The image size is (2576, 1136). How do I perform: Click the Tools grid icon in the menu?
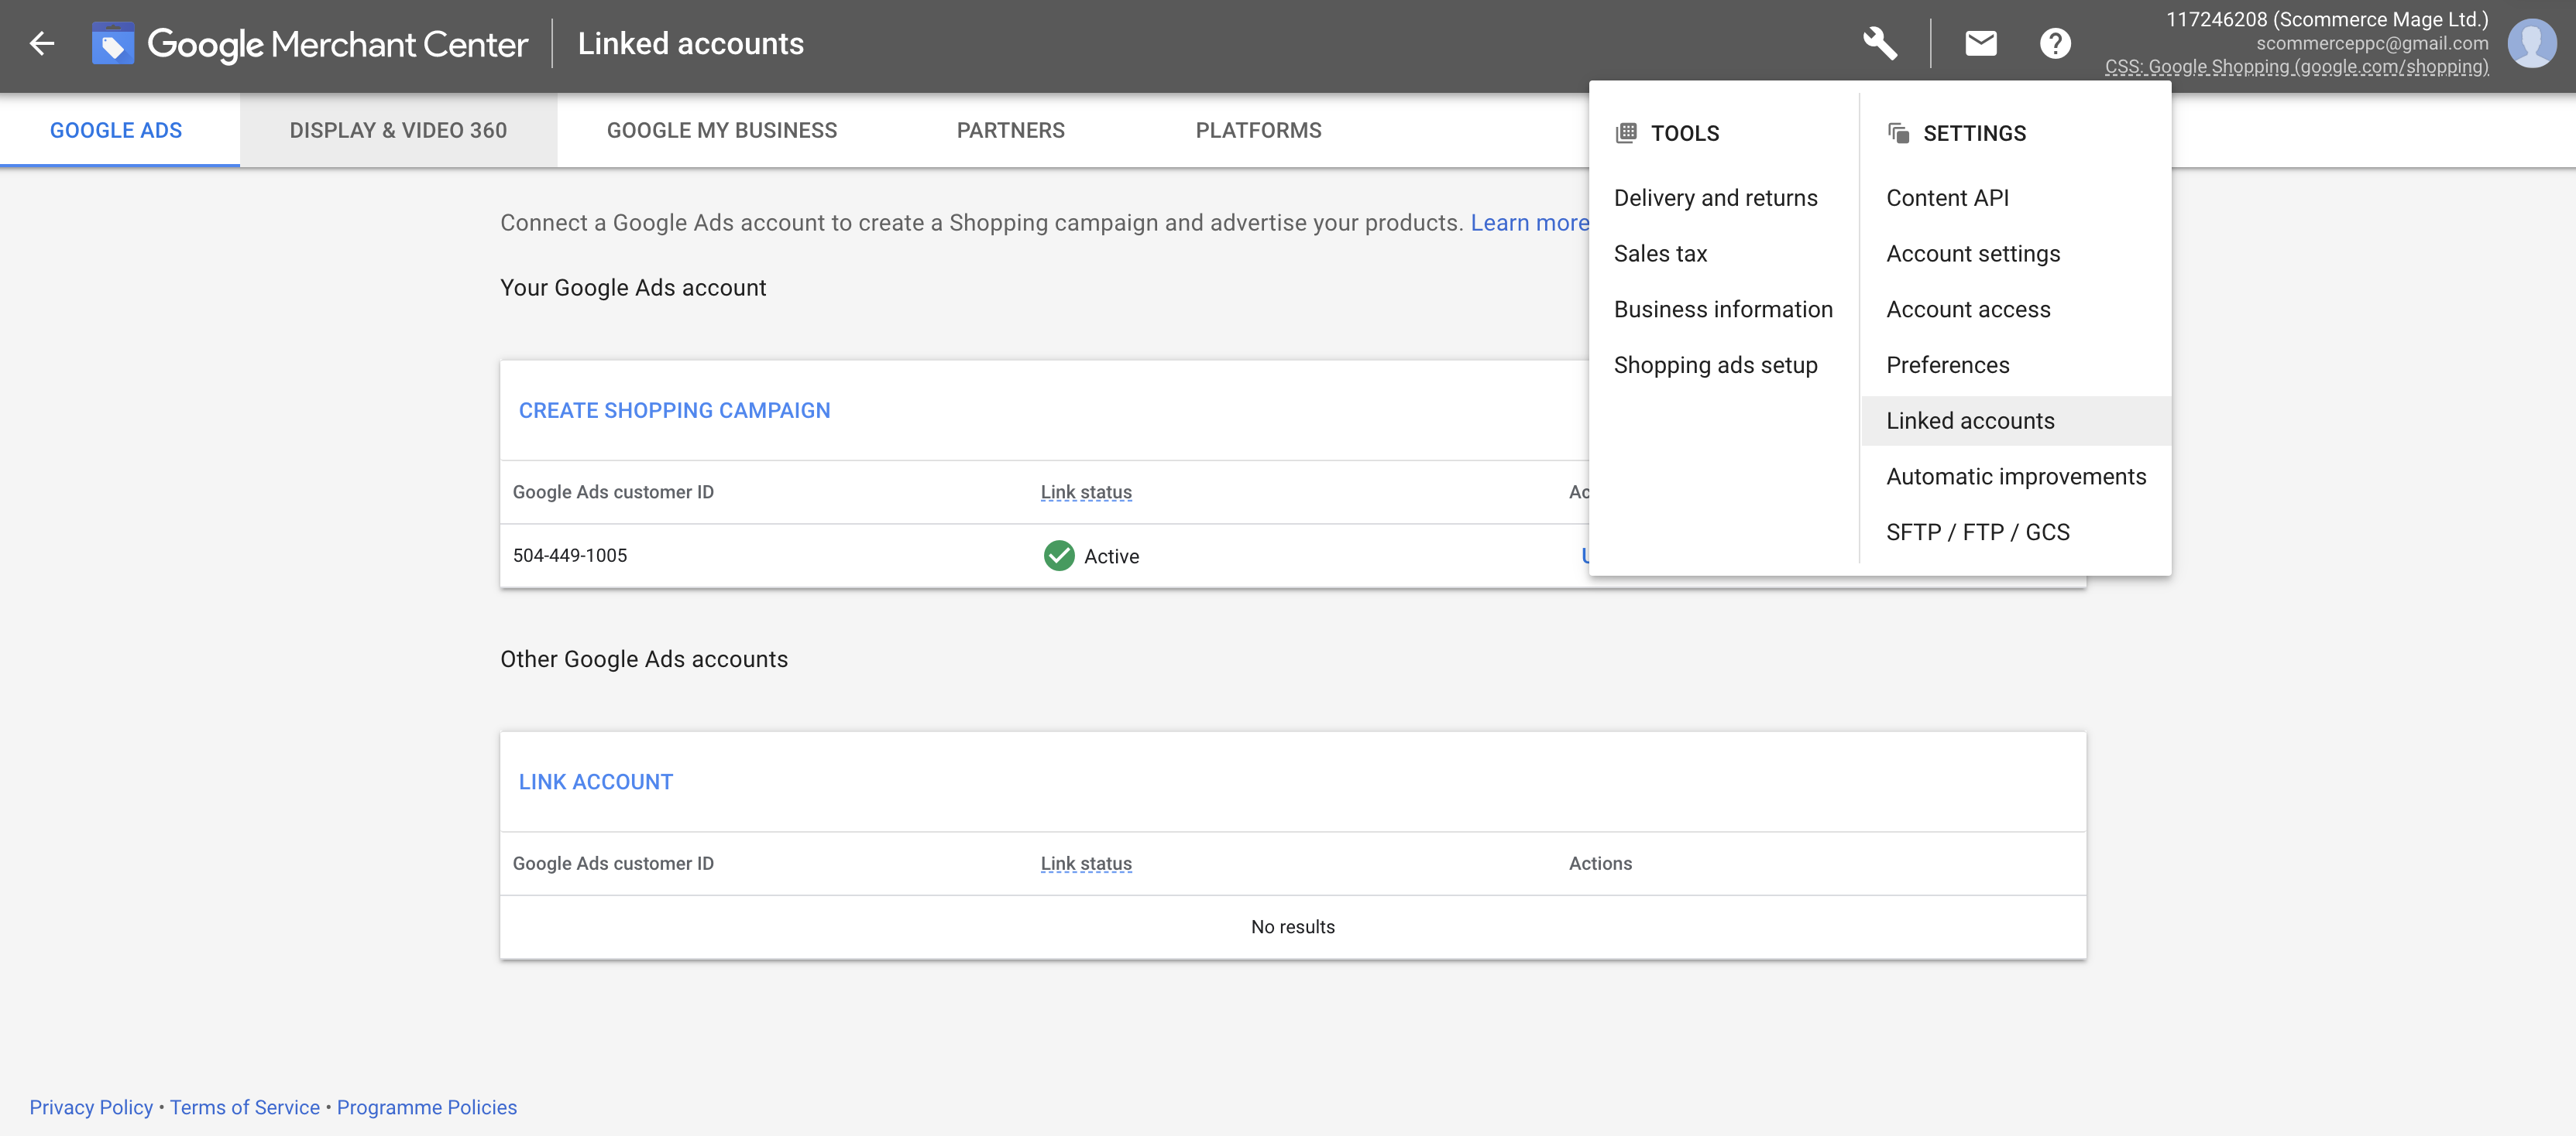point(1627,132)
